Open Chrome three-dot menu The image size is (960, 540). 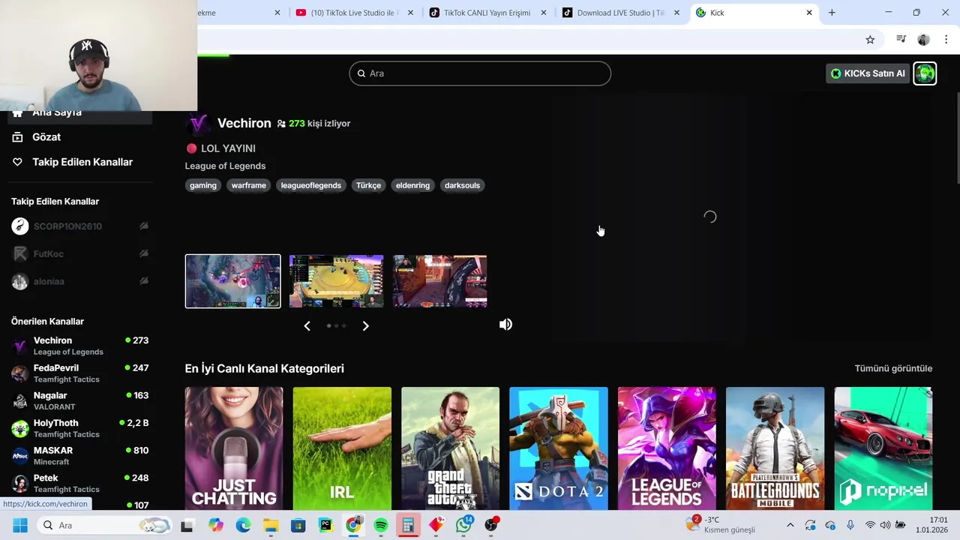946,40
